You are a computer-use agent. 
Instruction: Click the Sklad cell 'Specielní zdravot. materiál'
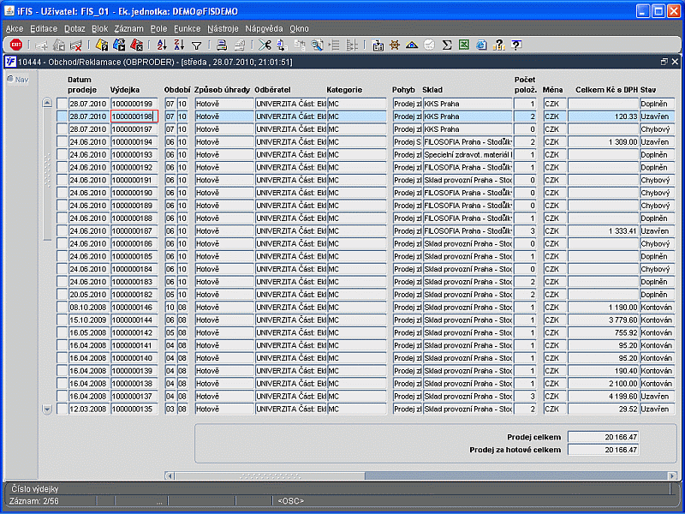[x=468, y=154]
